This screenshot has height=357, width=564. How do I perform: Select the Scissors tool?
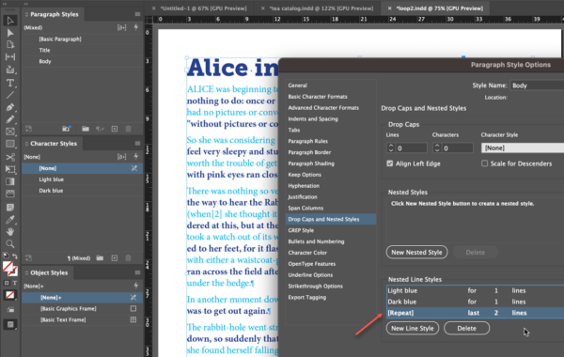coord(10,157)
